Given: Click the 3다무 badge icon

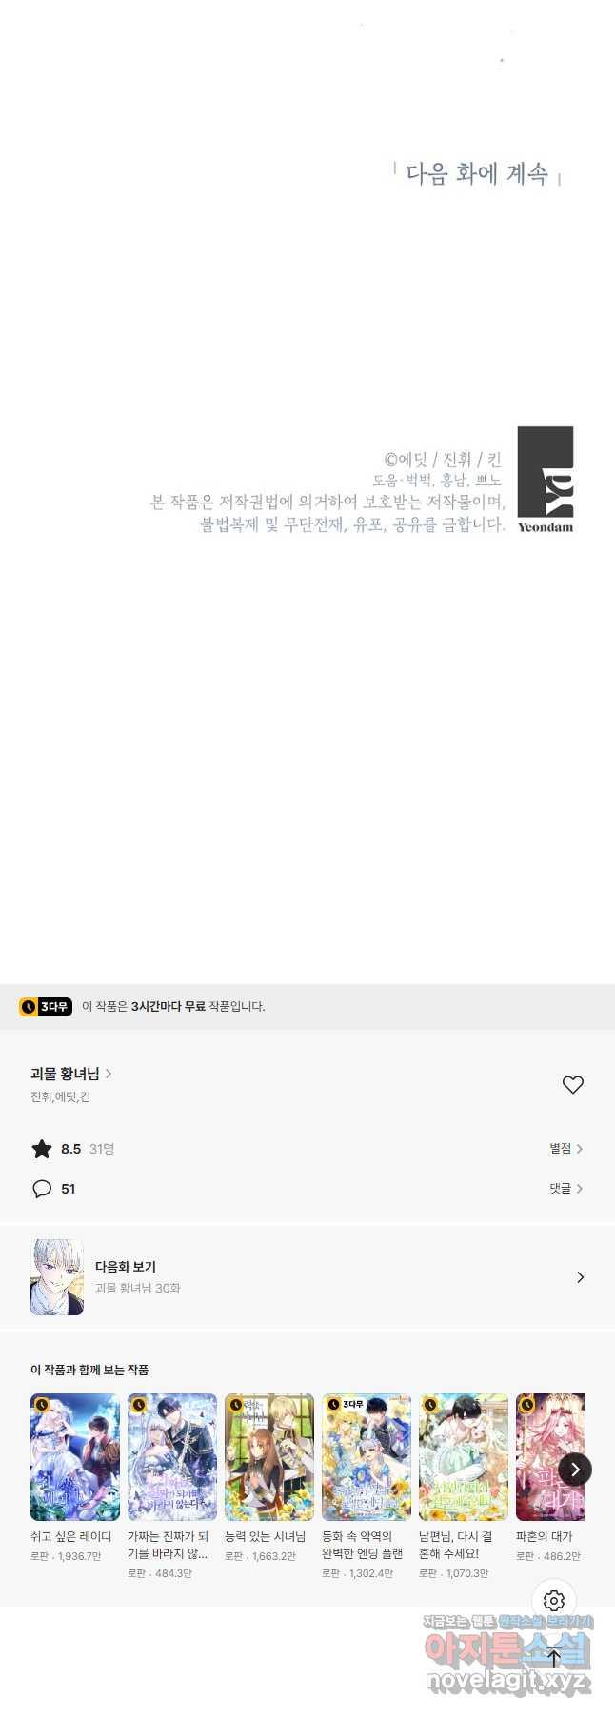Looking at the screenshot, I should coord(46,1006).
